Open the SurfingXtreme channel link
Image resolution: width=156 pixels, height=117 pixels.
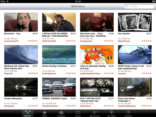pos(49,74)
